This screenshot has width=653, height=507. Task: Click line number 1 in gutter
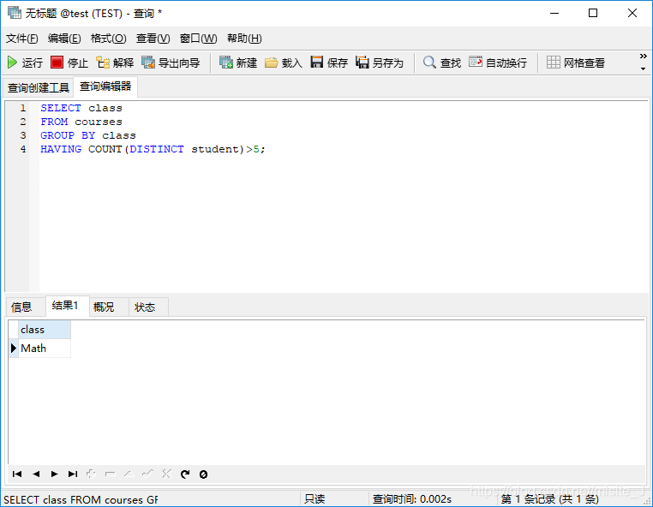point(23,108)
